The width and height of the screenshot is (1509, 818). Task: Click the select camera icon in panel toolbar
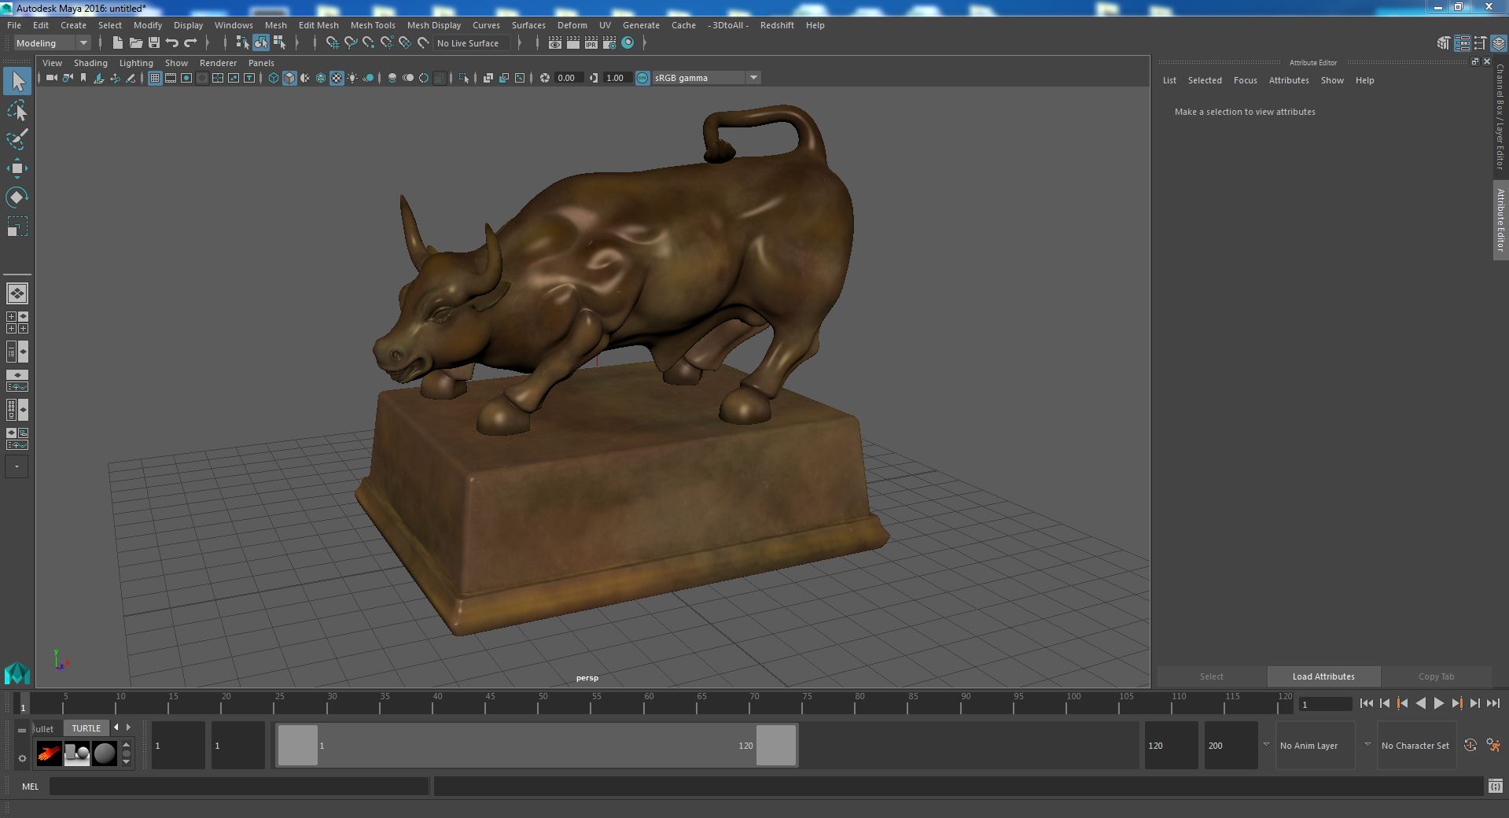pos(52,78)
